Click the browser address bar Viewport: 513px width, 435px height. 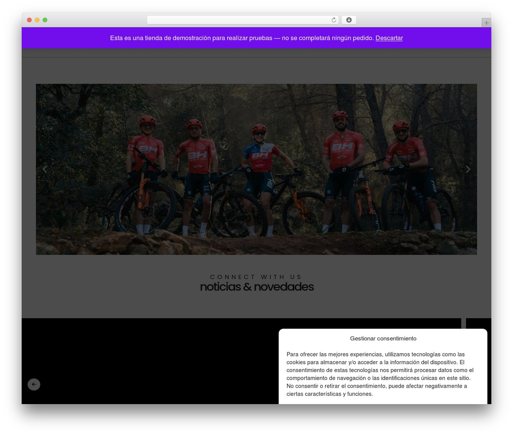(243, 20)
